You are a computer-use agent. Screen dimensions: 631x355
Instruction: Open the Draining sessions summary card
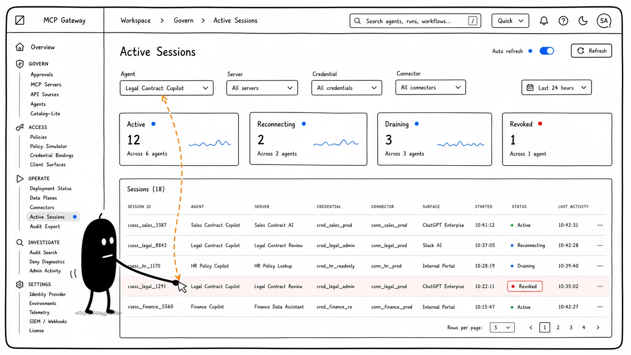434,139
